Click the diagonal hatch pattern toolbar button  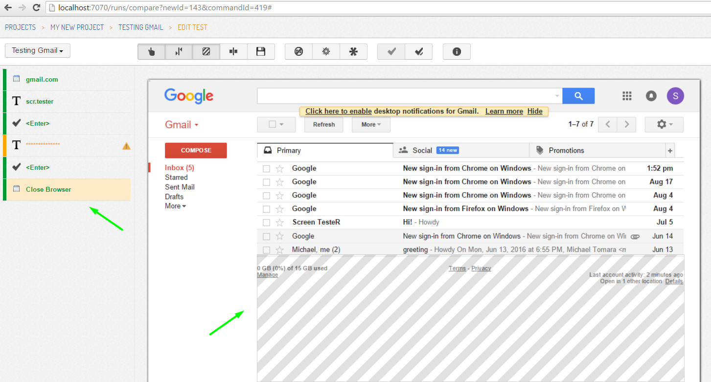[x=326, y=52]
